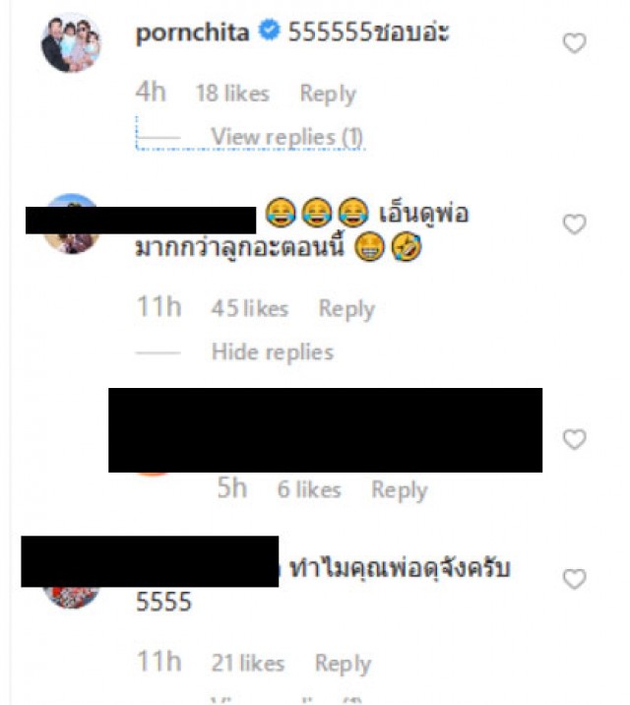
Task: Like the 6 likes reply via heart
Action: pyautogui.click(x=574, y=439)
